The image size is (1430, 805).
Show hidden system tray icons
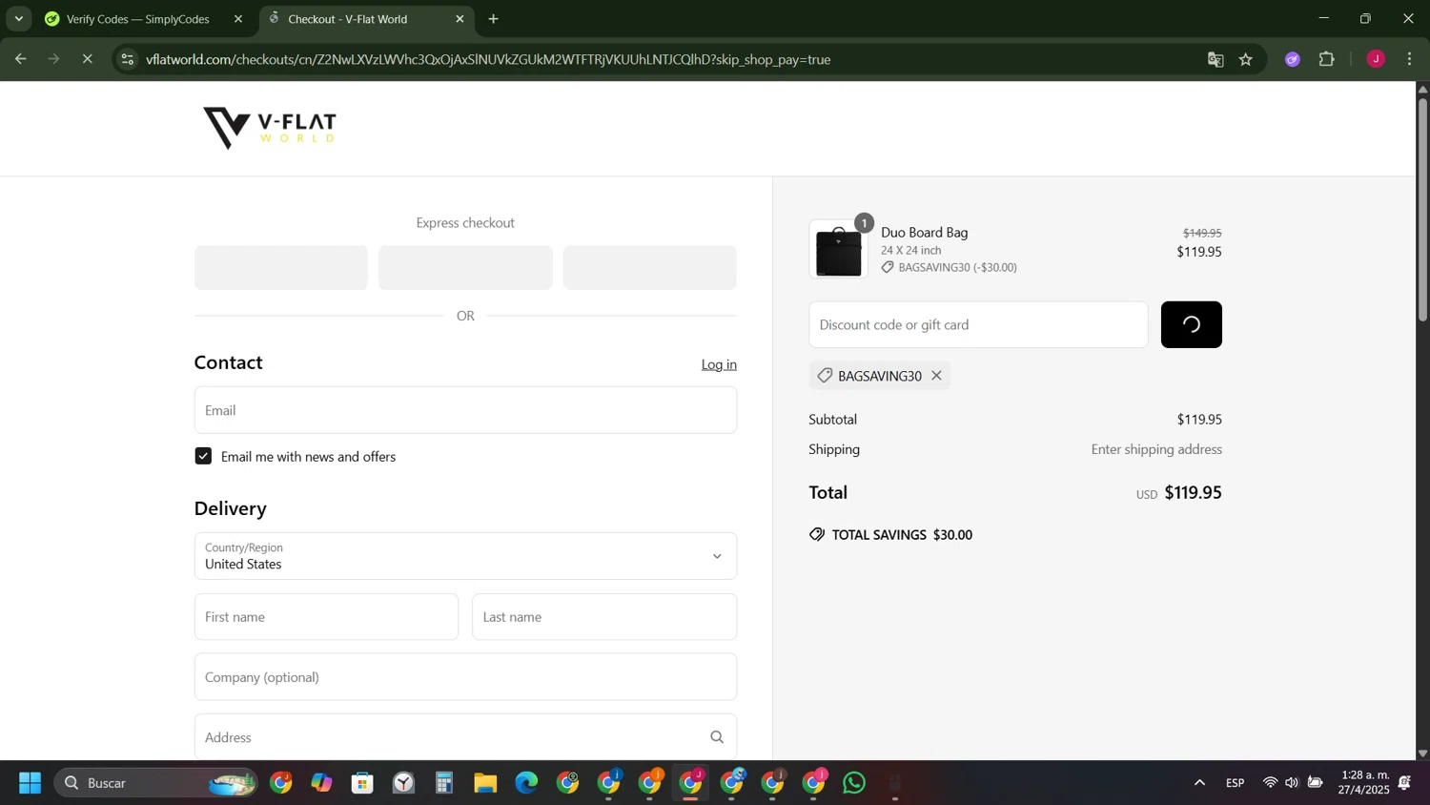[1199, 783]
